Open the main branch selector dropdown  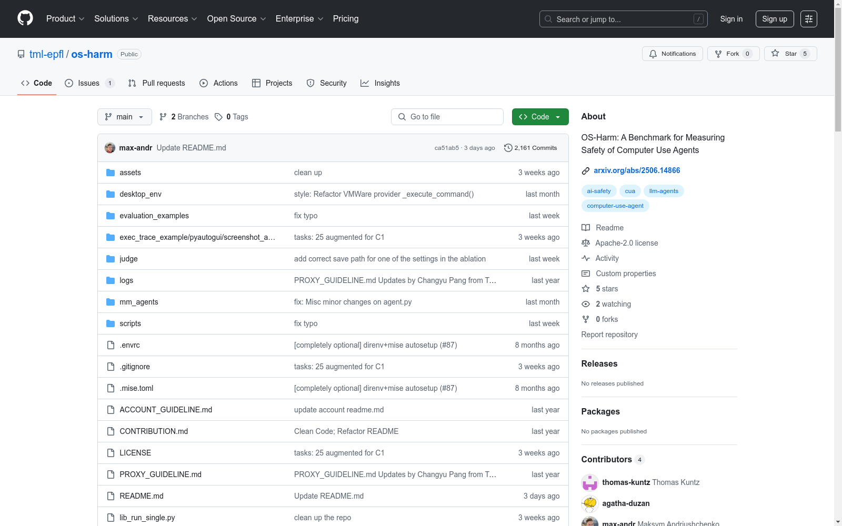coord(125,117)
